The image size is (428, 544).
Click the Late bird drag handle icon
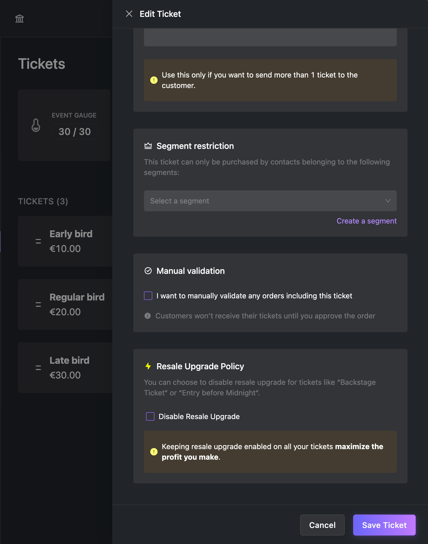[x=38, y=368]
